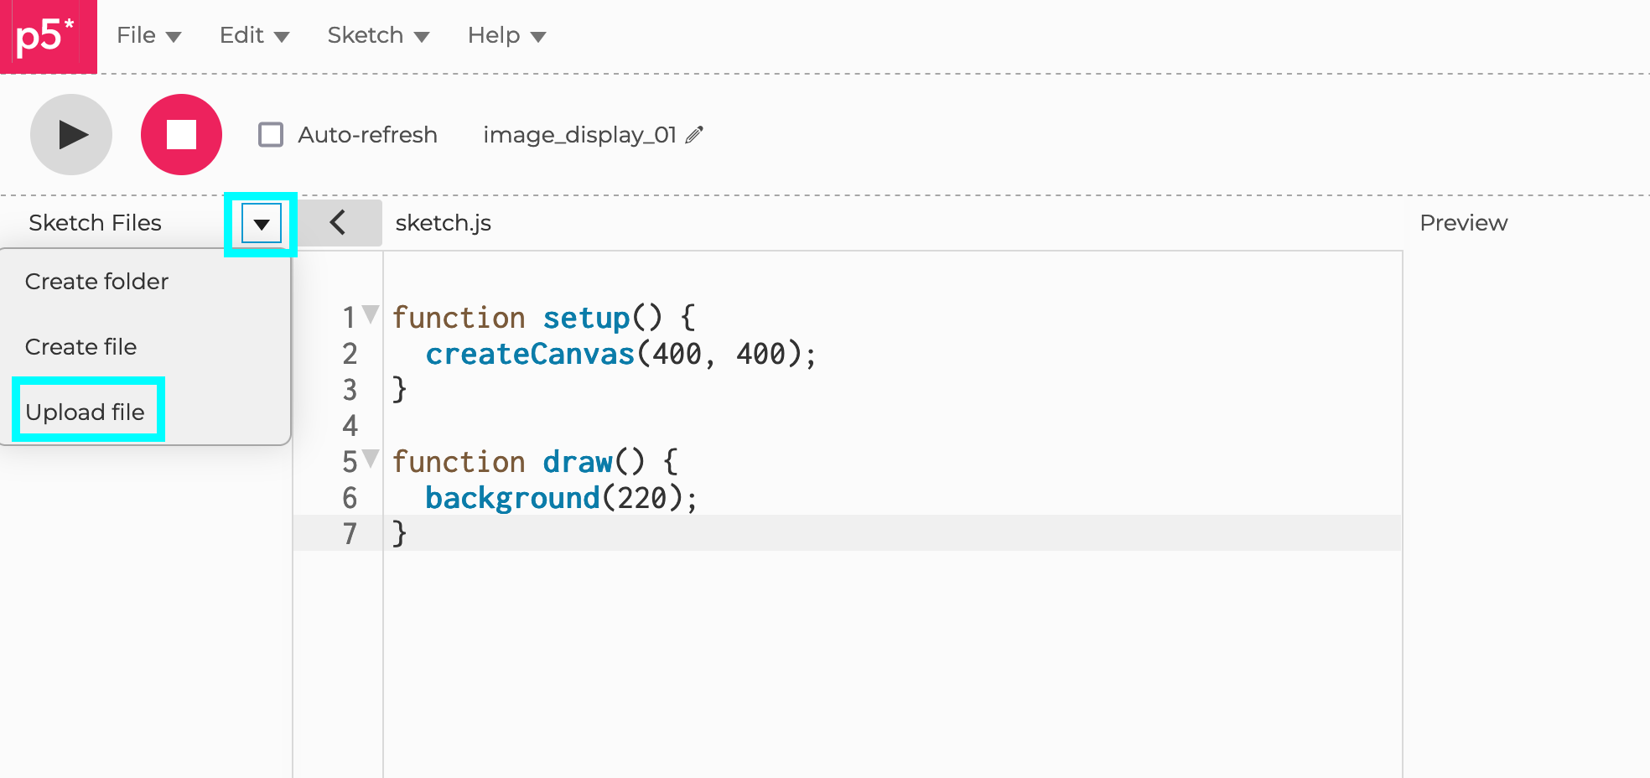
Task: Click the sketch.js file name label
Action: pos(443,223)
